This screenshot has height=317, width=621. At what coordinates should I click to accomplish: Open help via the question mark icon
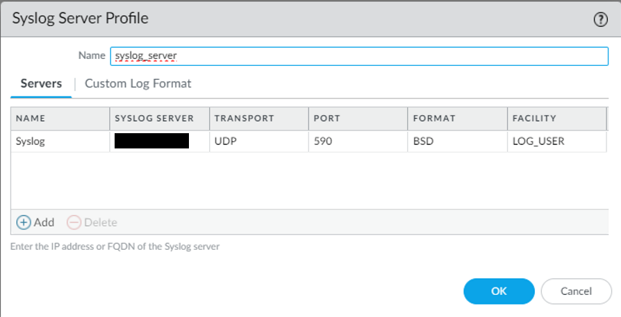pos(601,19)
